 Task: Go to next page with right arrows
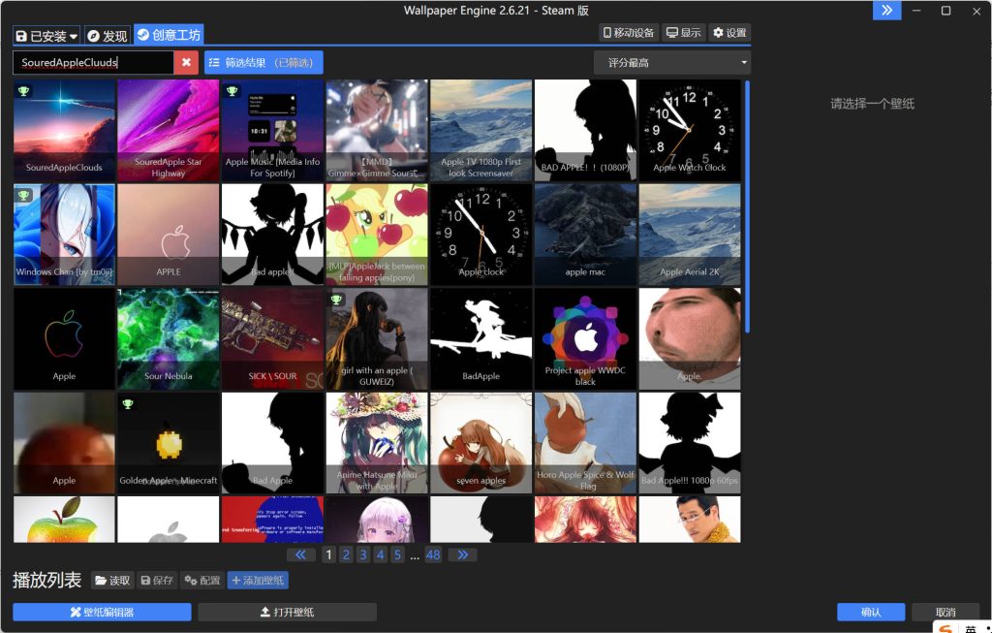[x=462, y=554]
